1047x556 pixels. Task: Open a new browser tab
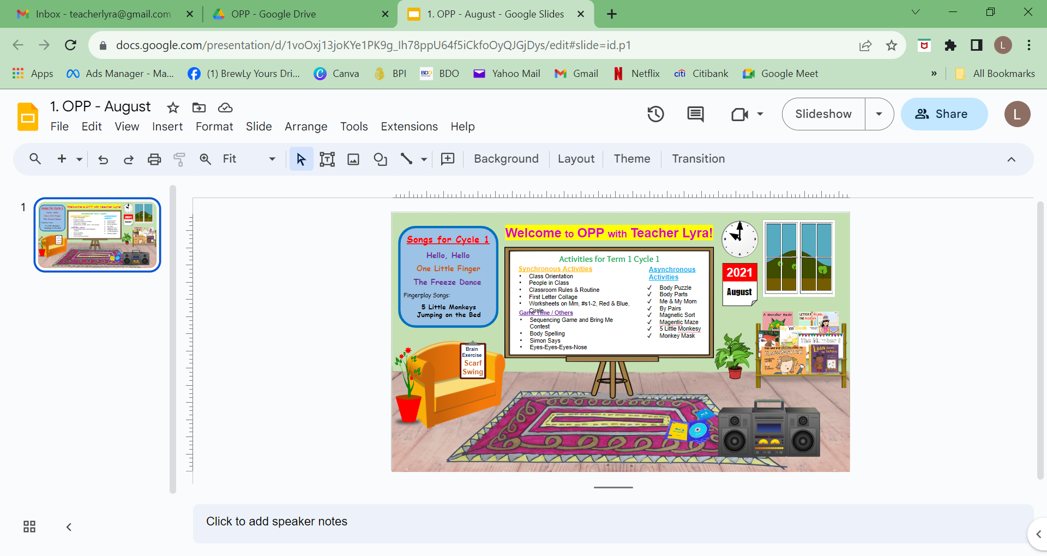point(612,14)
